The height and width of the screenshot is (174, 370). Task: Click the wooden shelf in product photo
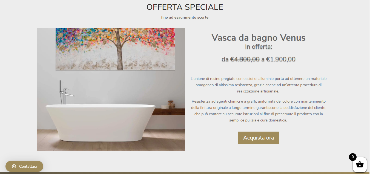tap(169, 112)
